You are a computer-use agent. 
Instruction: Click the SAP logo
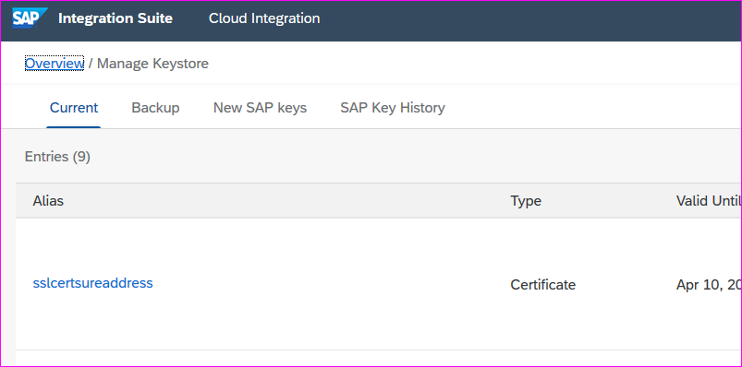30,18
